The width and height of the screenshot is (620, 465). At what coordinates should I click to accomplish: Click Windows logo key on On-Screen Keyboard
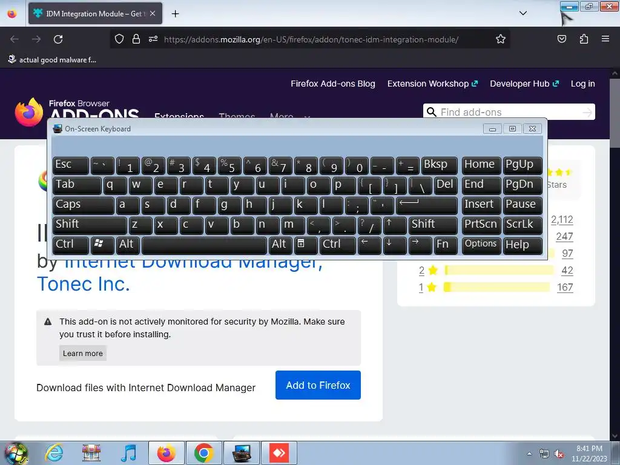pyautogui.click(x=102, y=245)
